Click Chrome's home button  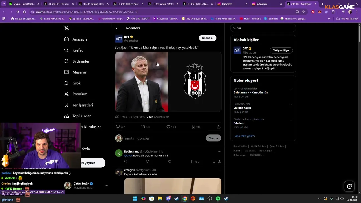point(25,12)
